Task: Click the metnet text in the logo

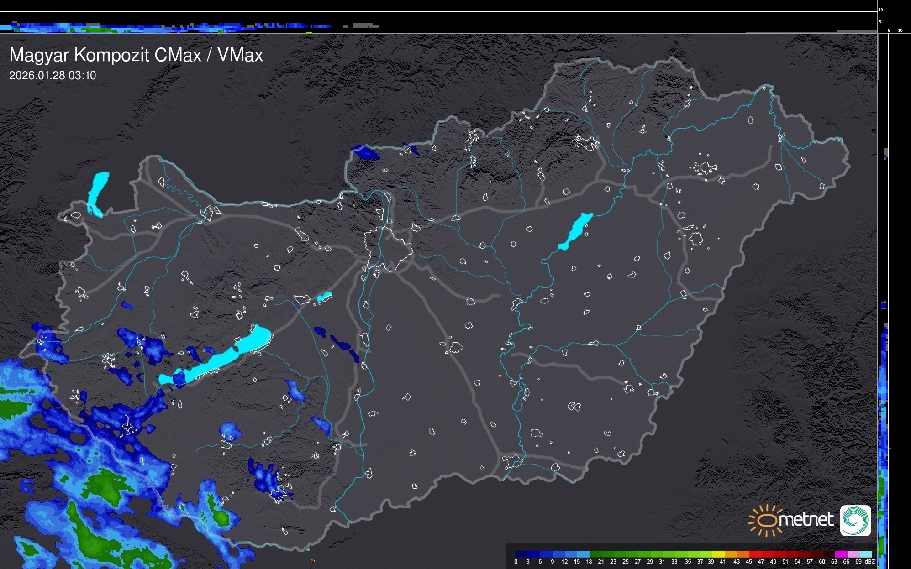Action: pos(806,520)
